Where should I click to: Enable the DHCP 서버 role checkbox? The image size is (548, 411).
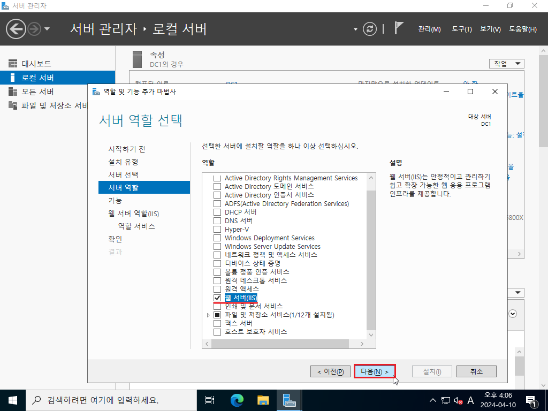[217, 212]
